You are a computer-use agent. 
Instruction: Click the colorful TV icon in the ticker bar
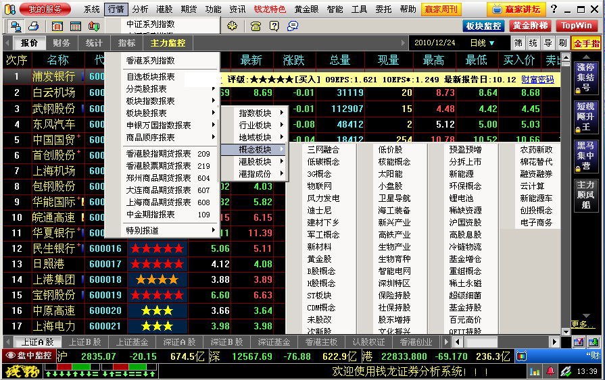tap(521, 356)
